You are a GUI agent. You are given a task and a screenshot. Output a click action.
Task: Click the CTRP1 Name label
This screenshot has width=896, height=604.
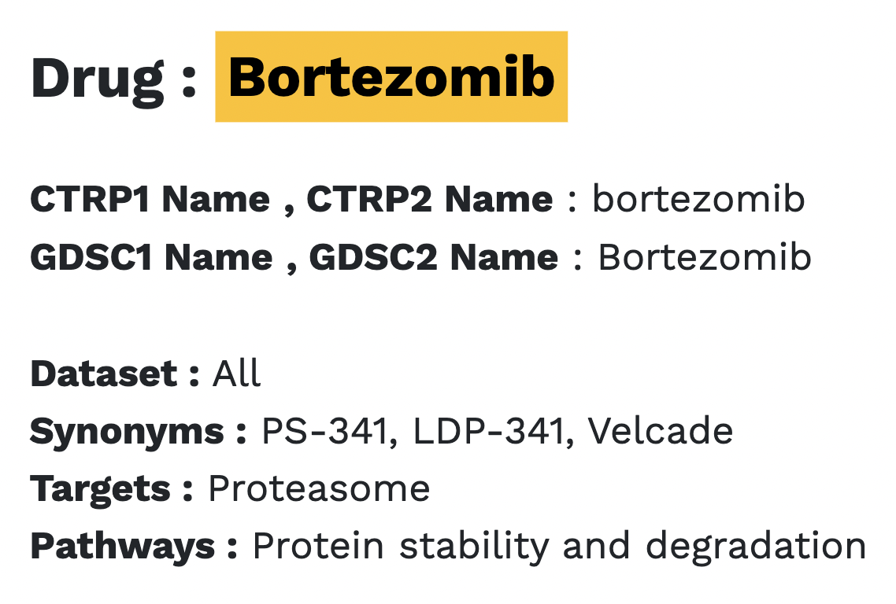tap(150, 200)
